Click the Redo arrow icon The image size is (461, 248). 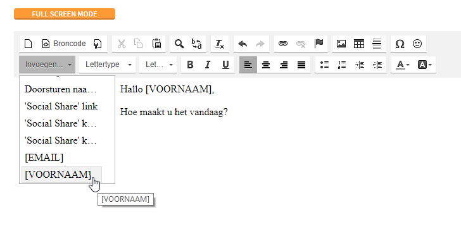coord(260,44)
